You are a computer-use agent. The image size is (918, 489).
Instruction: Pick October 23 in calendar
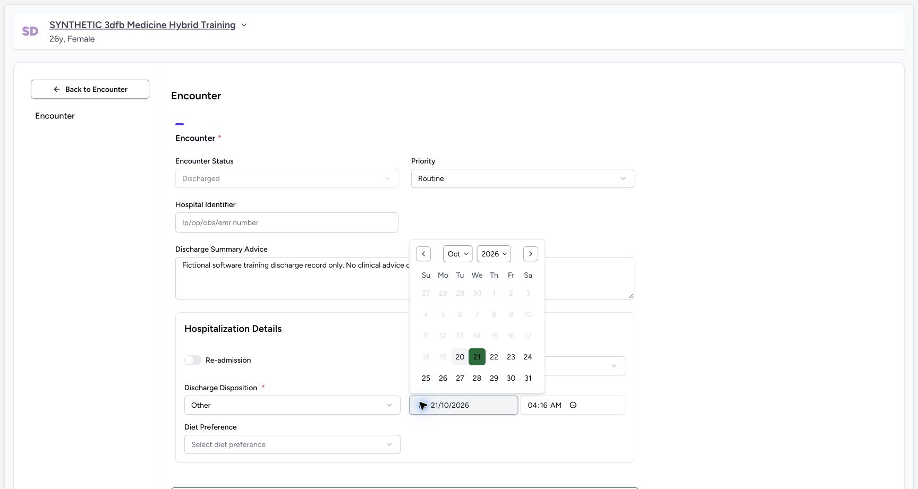coord(511,357)
